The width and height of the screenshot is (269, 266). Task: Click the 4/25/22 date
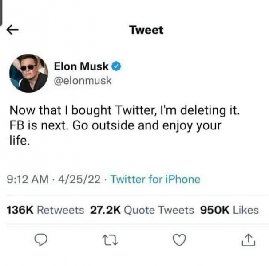pyautogui.click(x=71, y=179)
